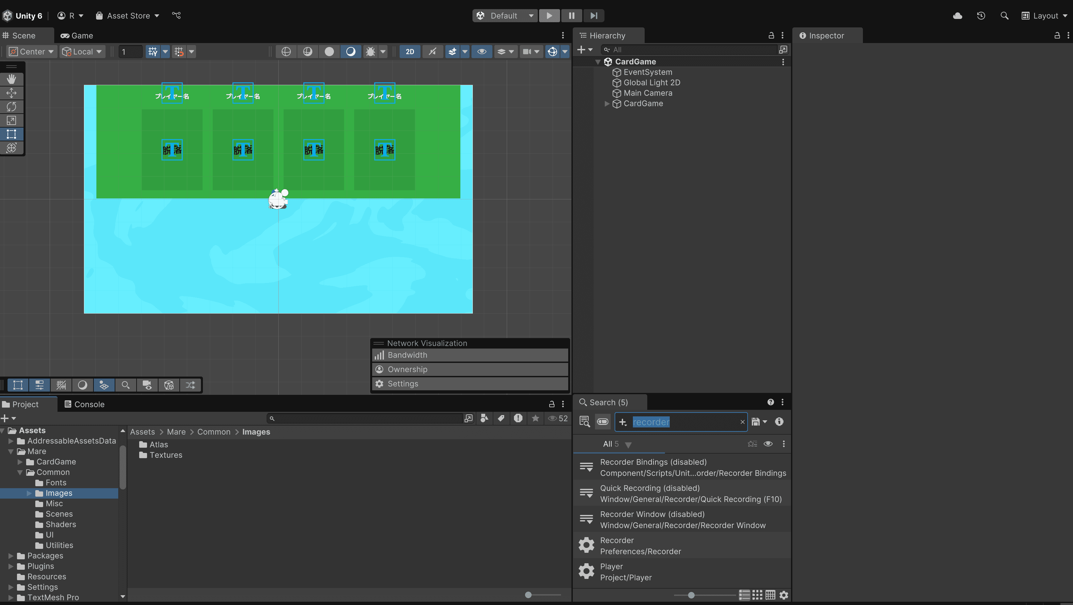The width and height of the screenshot is (1073, 605).
Task: Adjust the Project icon size slider
Action: point(528,595)
